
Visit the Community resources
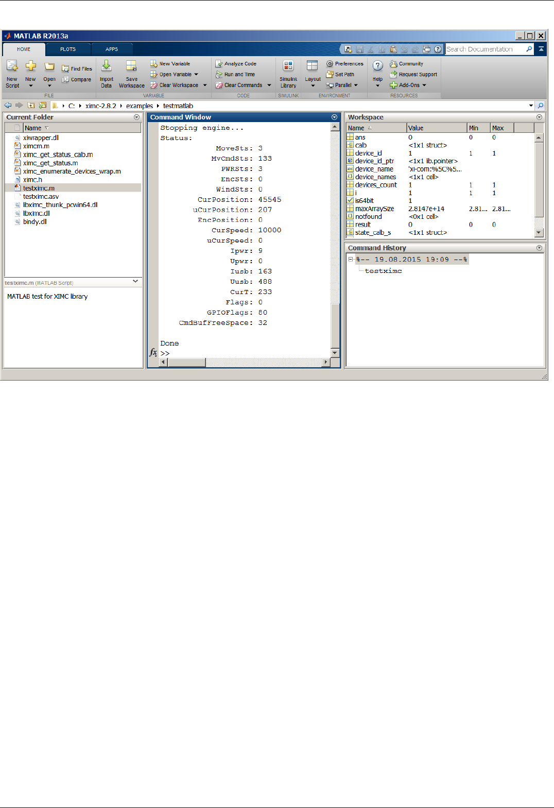(x=407, y=64)
